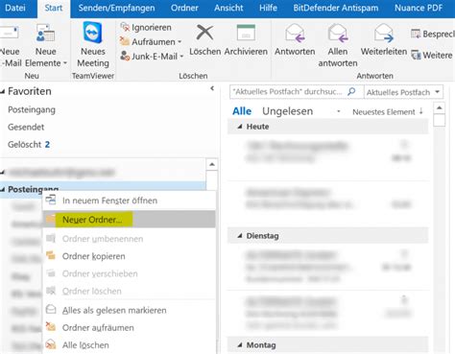Screen dimensions: 455x354
Task: Open the Ordner ribbon tab
Action: (x=184, y=8)
